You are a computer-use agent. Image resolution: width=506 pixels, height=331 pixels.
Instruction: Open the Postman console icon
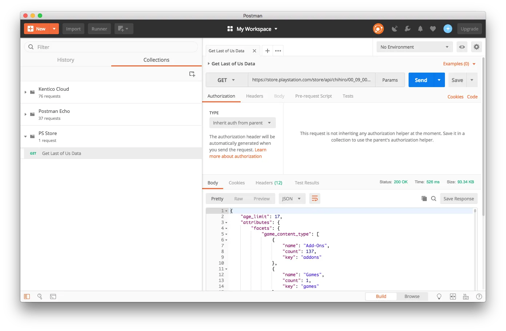tap(53, 297)
